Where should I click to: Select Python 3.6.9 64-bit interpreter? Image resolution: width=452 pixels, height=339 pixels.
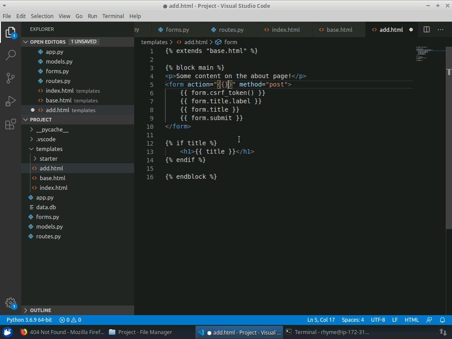click(x=30, y=320)
